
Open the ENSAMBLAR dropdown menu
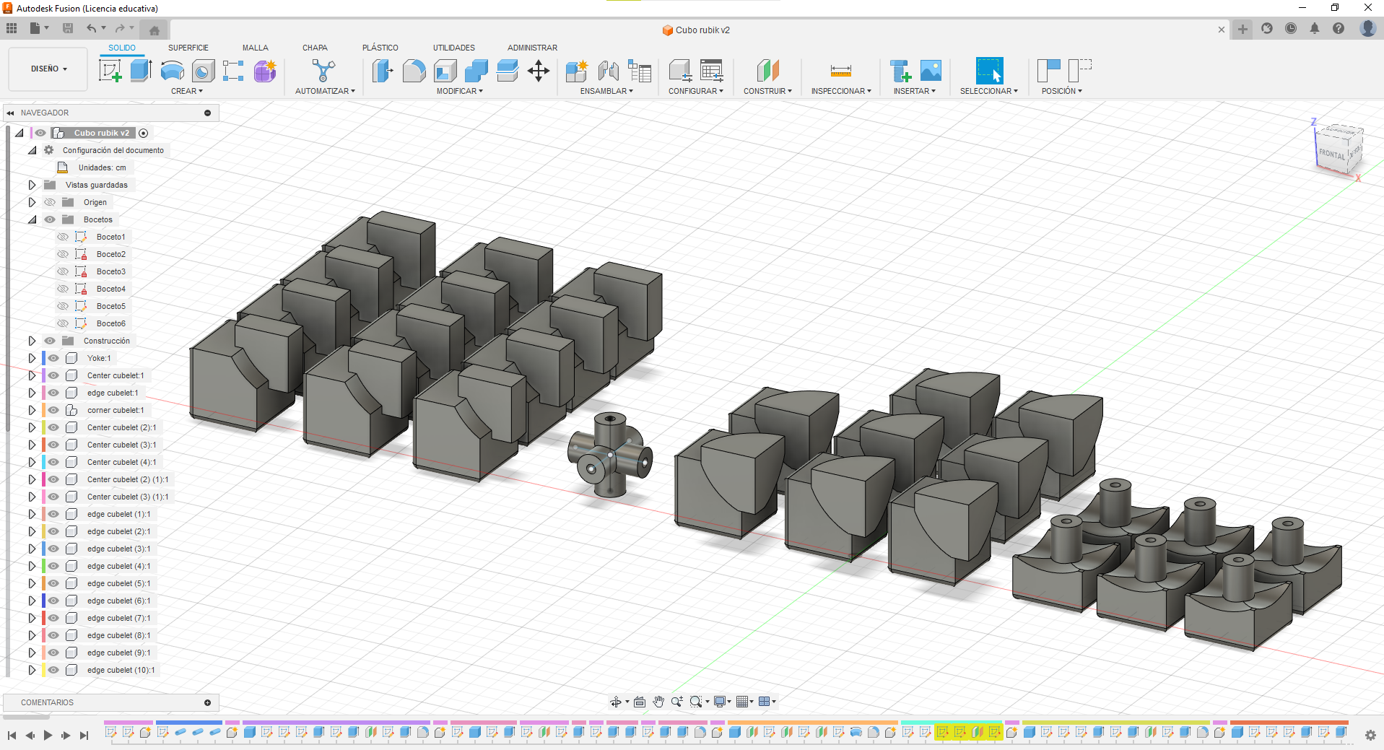pos(606,91)
